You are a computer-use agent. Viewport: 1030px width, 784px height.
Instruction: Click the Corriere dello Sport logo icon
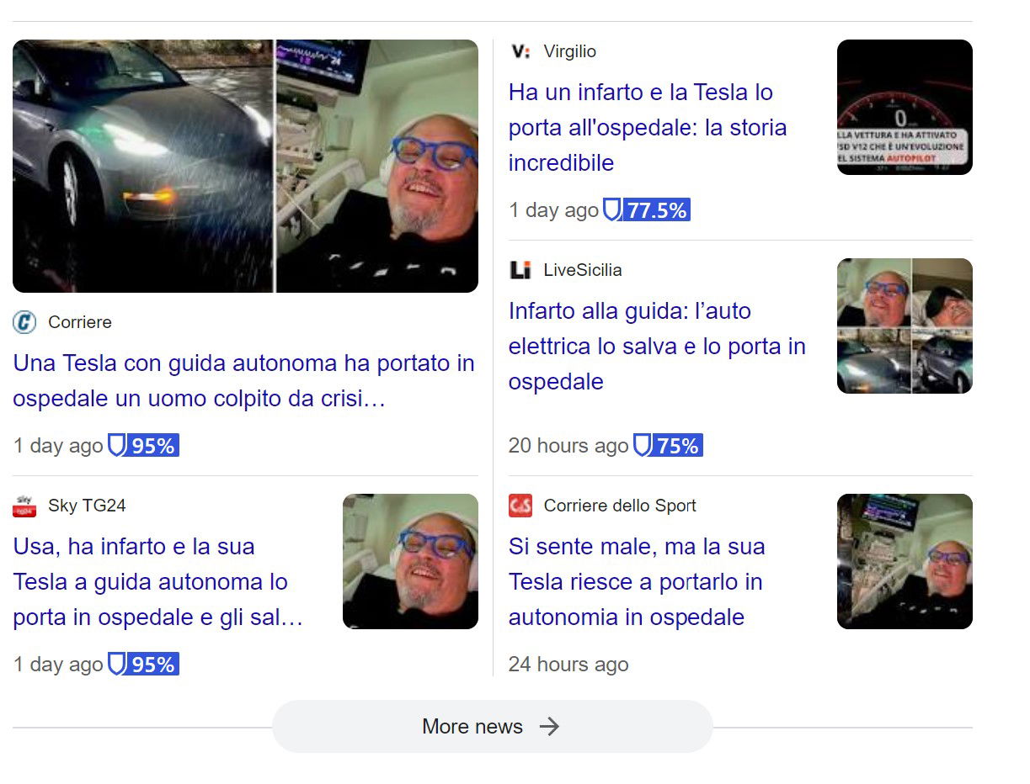click(x=520, y=506)
